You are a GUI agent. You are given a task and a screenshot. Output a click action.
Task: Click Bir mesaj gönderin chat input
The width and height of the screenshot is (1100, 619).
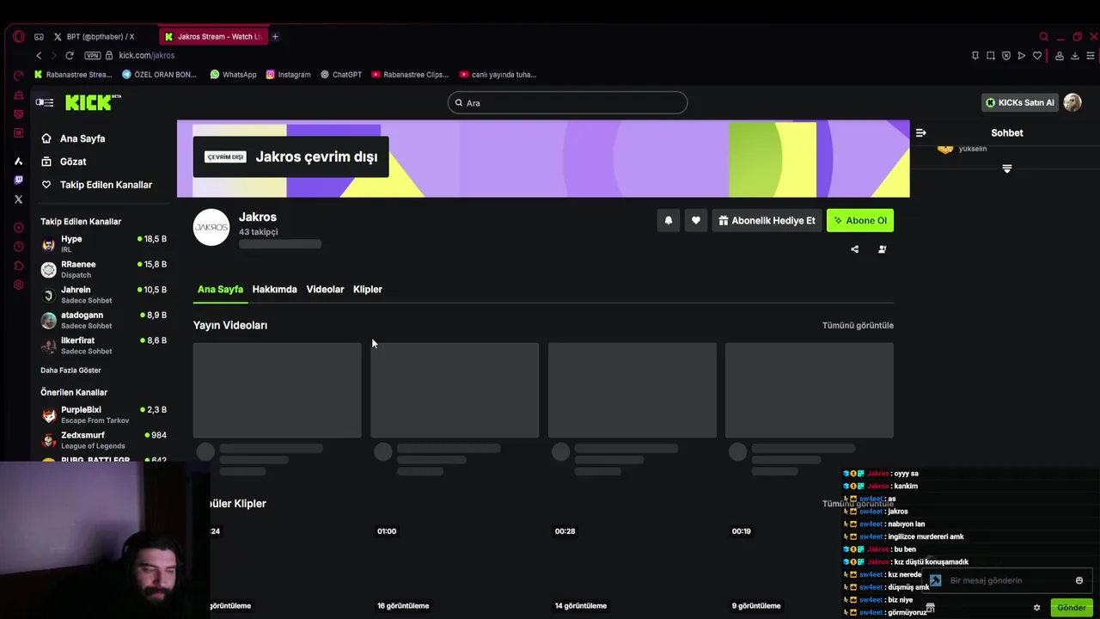click(x=1005, y=580)
